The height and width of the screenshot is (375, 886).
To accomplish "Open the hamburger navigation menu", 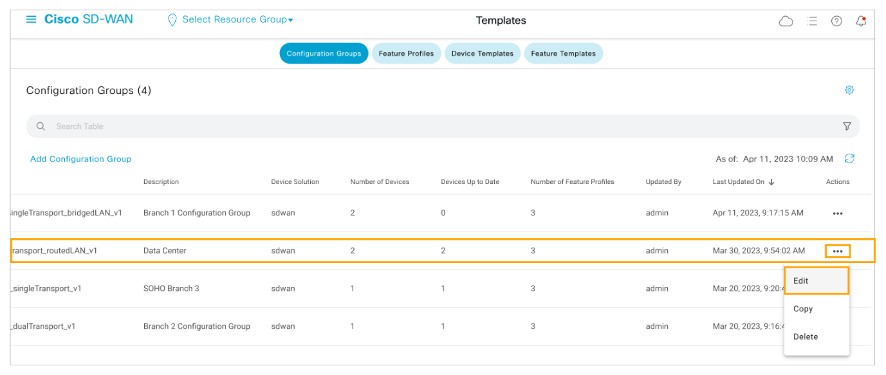I will click(31, 19).
